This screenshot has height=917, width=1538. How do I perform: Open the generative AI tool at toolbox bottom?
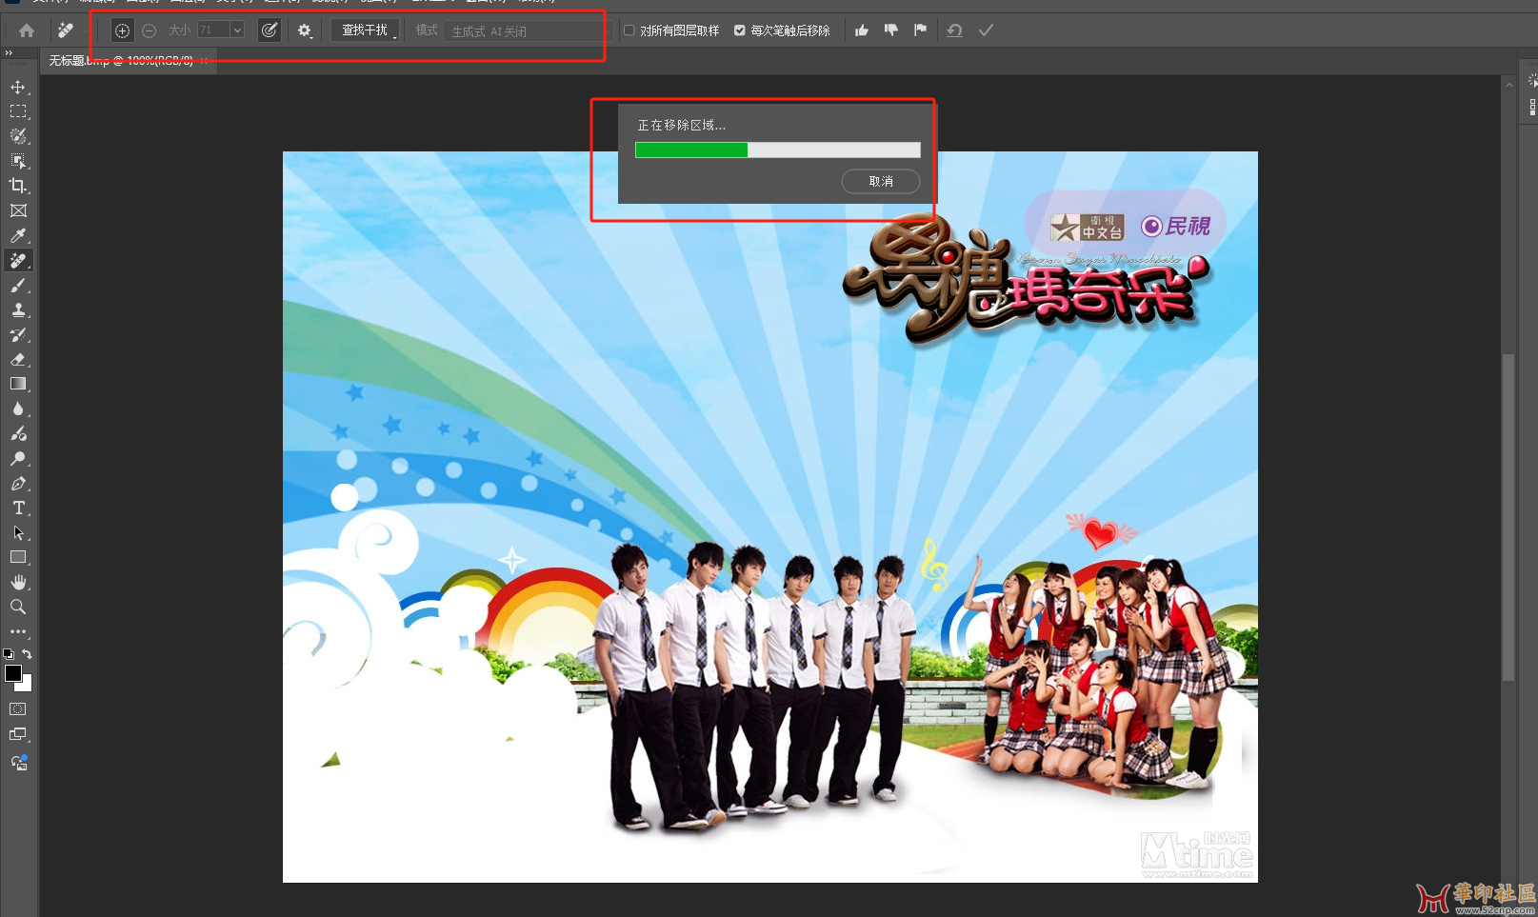click(x=18, y=763)
